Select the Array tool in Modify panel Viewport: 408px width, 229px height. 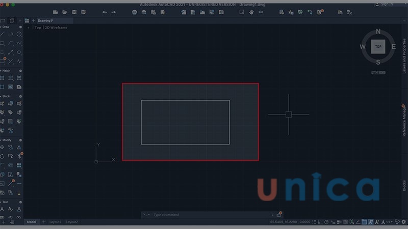19,165
